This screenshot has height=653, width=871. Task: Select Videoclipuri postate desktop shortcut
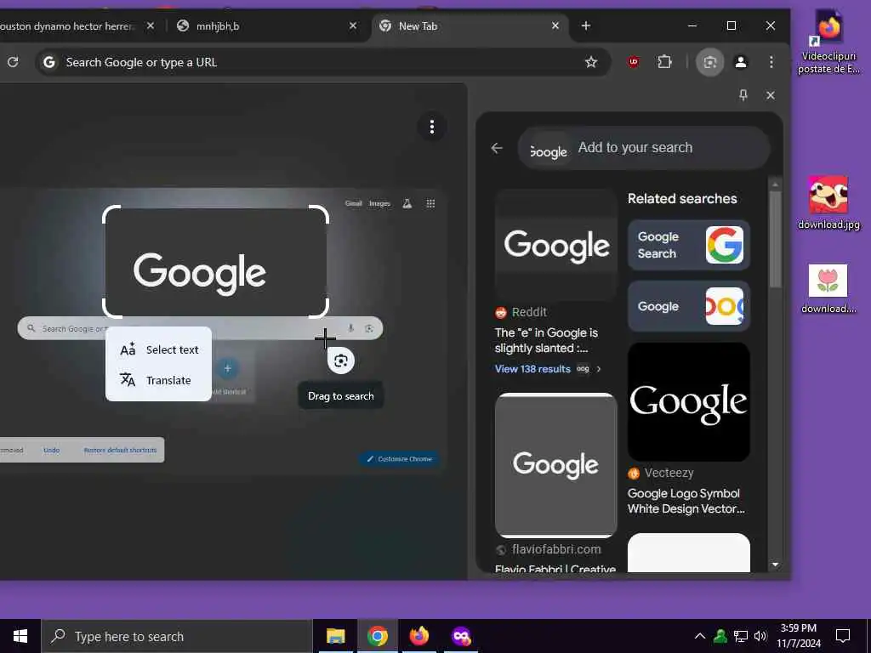828,43
